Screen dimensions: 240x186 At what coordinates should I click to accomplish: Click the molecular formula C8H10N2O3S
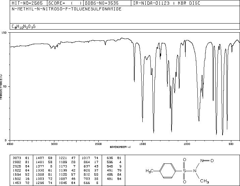point(23,27)
